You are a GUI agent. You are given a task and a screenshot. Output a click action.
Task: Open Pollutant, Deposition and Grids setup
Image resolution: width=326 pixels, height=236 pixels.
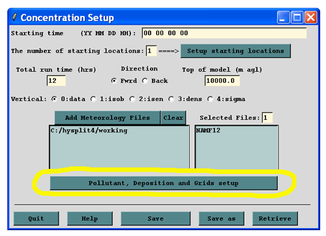[x=164, y=183]
